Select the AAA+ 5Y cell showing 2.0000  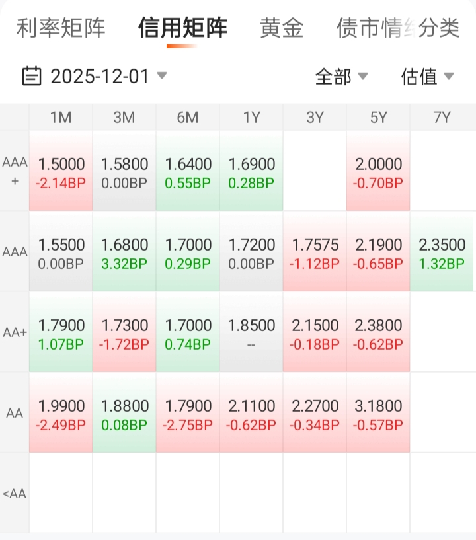(378, 173)
